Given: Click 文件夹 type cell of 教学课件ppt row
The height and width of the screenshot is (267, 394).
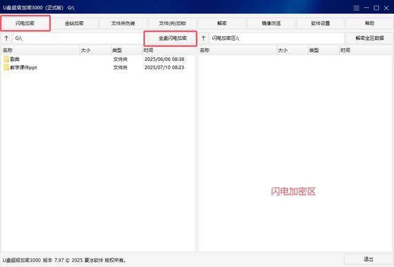Looking at the screenshot, I should point(121,68).
